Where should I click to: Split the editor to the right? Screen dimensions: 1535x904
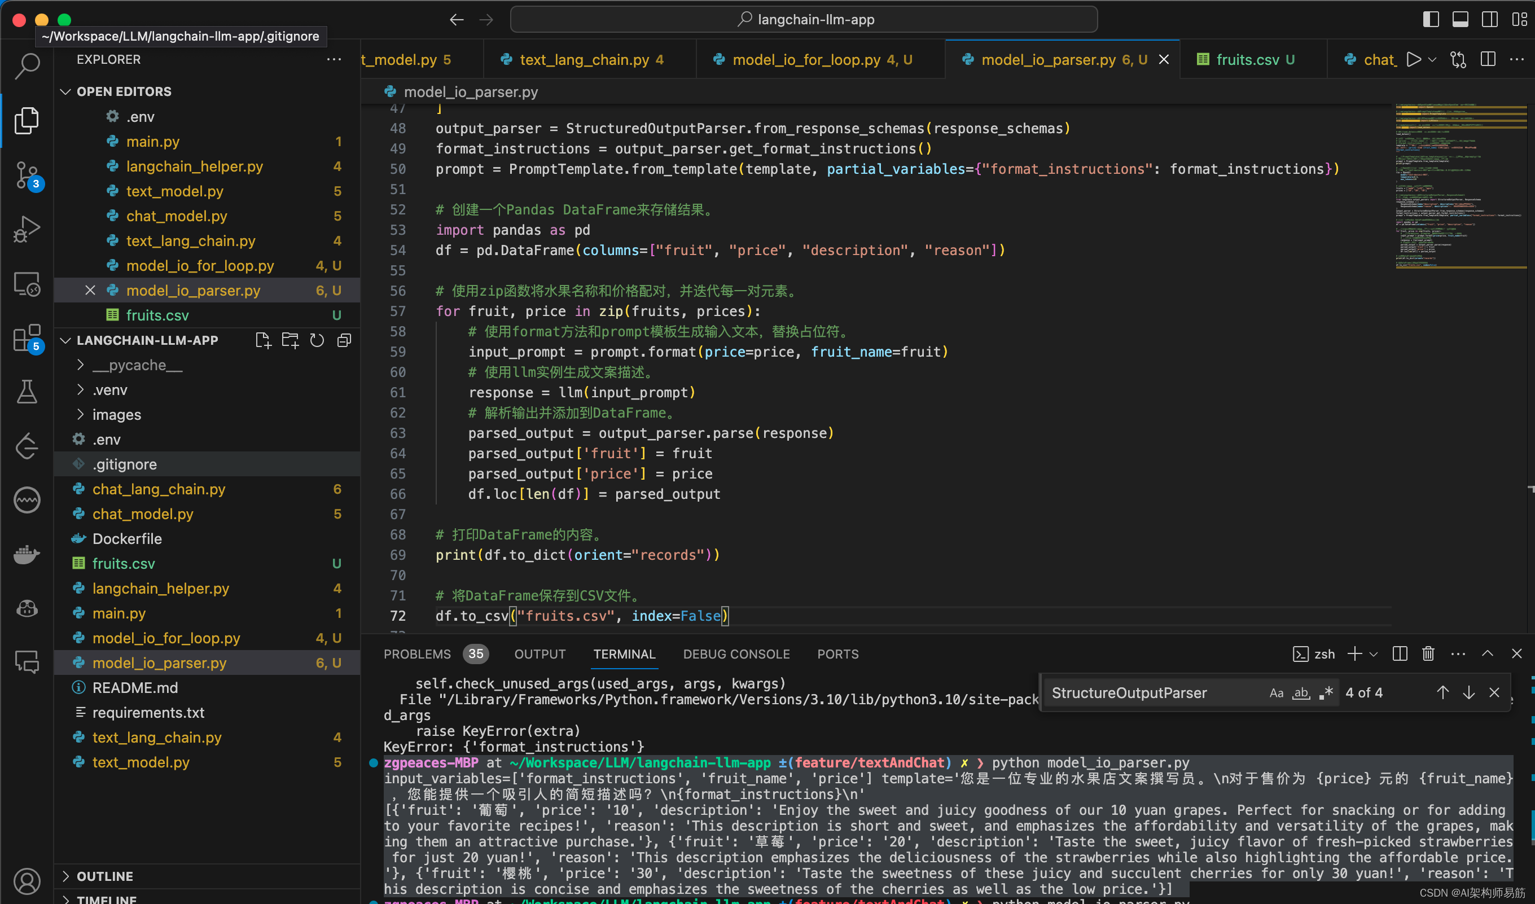tap(1488, 59)
